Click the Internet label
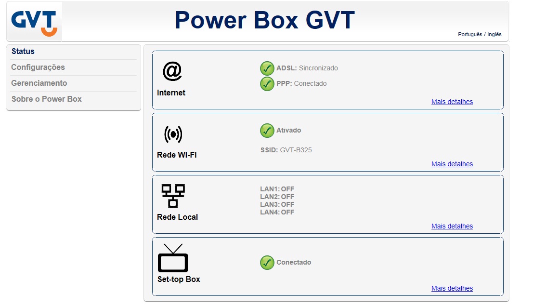Screen dimensions: 534x307 (171, 93)
